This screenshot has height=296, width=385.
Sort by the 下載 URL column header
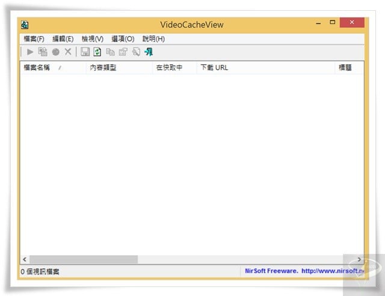click(214, 68)
